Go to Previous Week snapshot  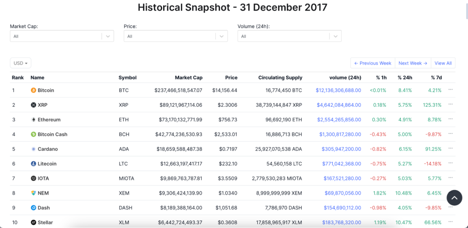pyautogui.click(x=372, y=63)
